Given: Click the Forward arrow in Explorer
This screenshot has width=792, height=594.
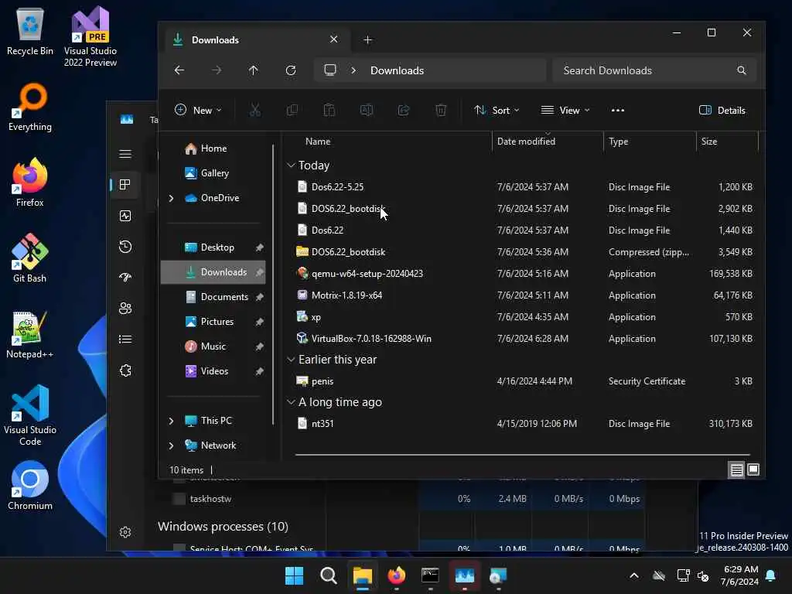Looking at the screenshot, I should click(x=217, y=70).
